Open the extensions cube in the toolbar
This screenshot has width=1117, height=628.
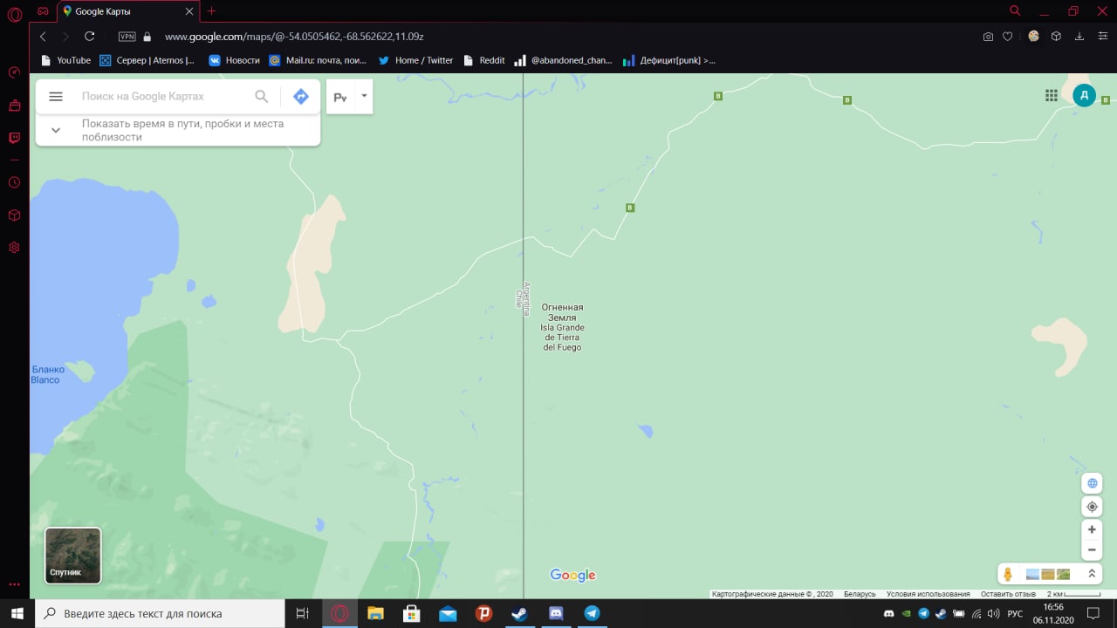(x=1056, y=37)
